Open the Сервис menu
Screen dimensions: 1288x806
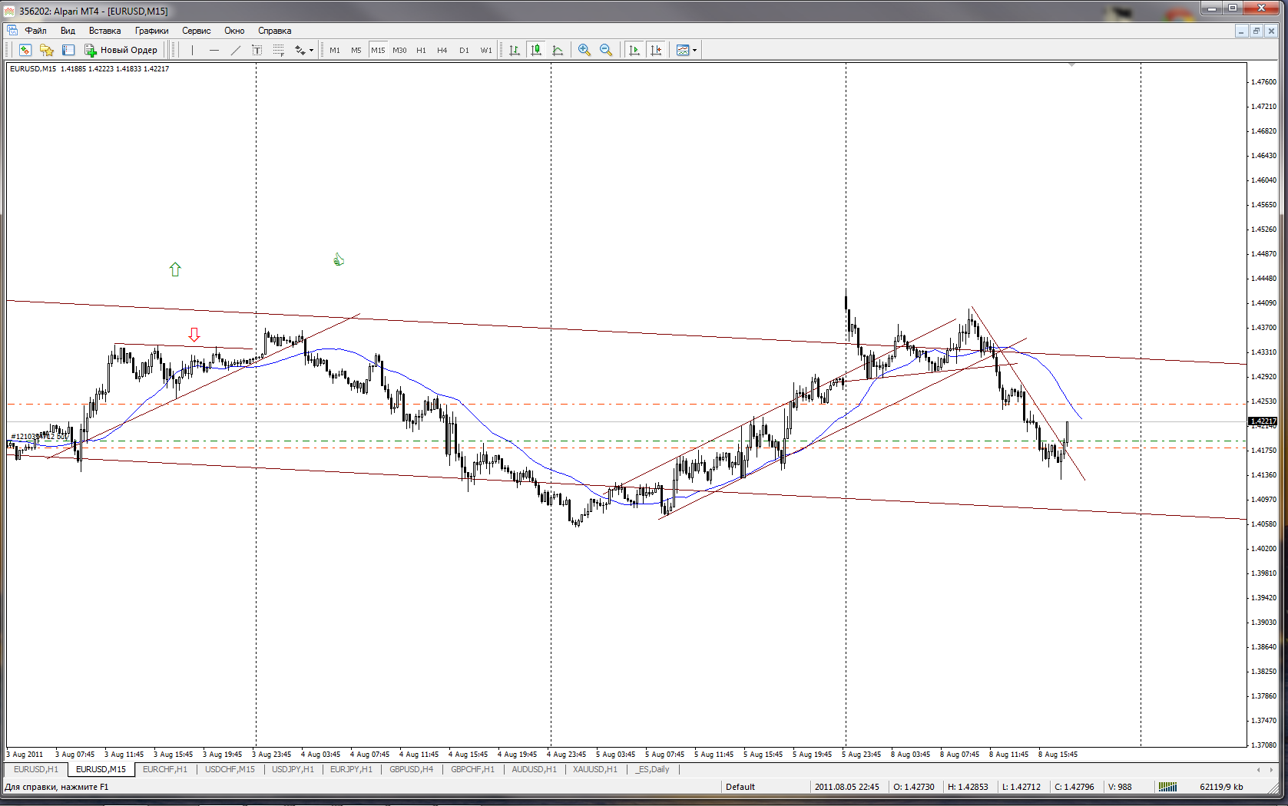coord(197,31)
